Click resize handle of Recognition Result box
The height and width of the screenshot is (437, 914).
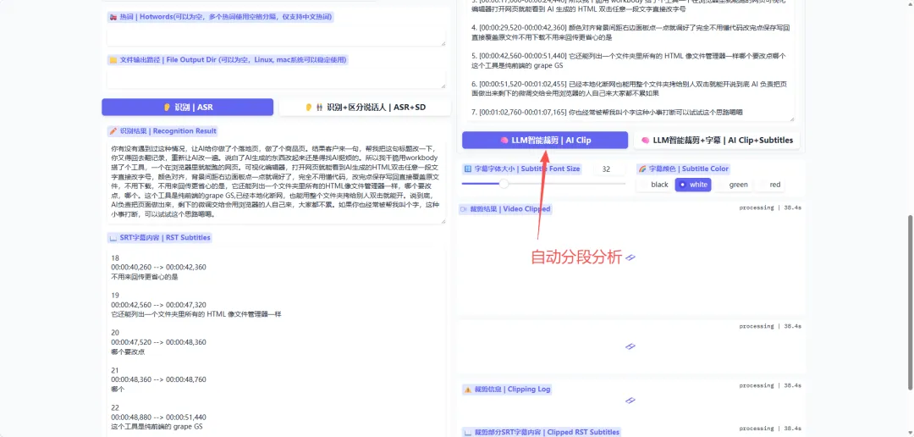443,221
